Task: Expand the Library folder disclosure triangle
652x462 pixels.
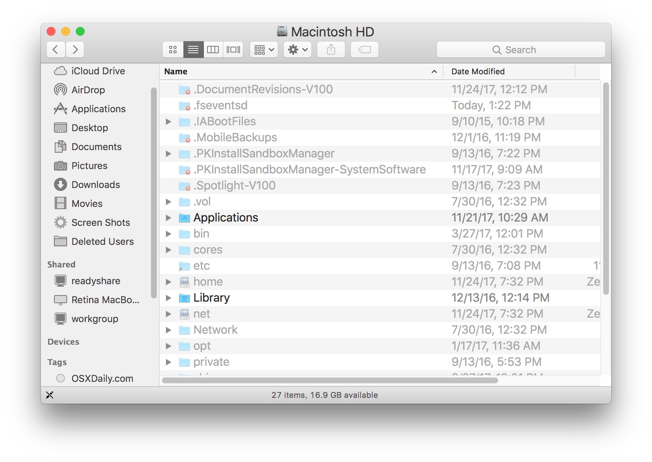Action: pos(168,298)
